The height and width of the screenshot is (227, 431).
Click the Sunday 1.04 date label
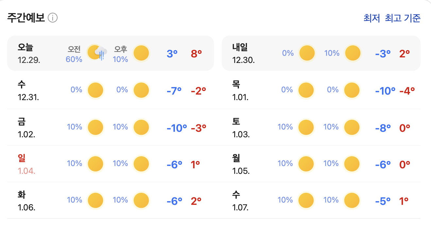[x=26, y=171]
